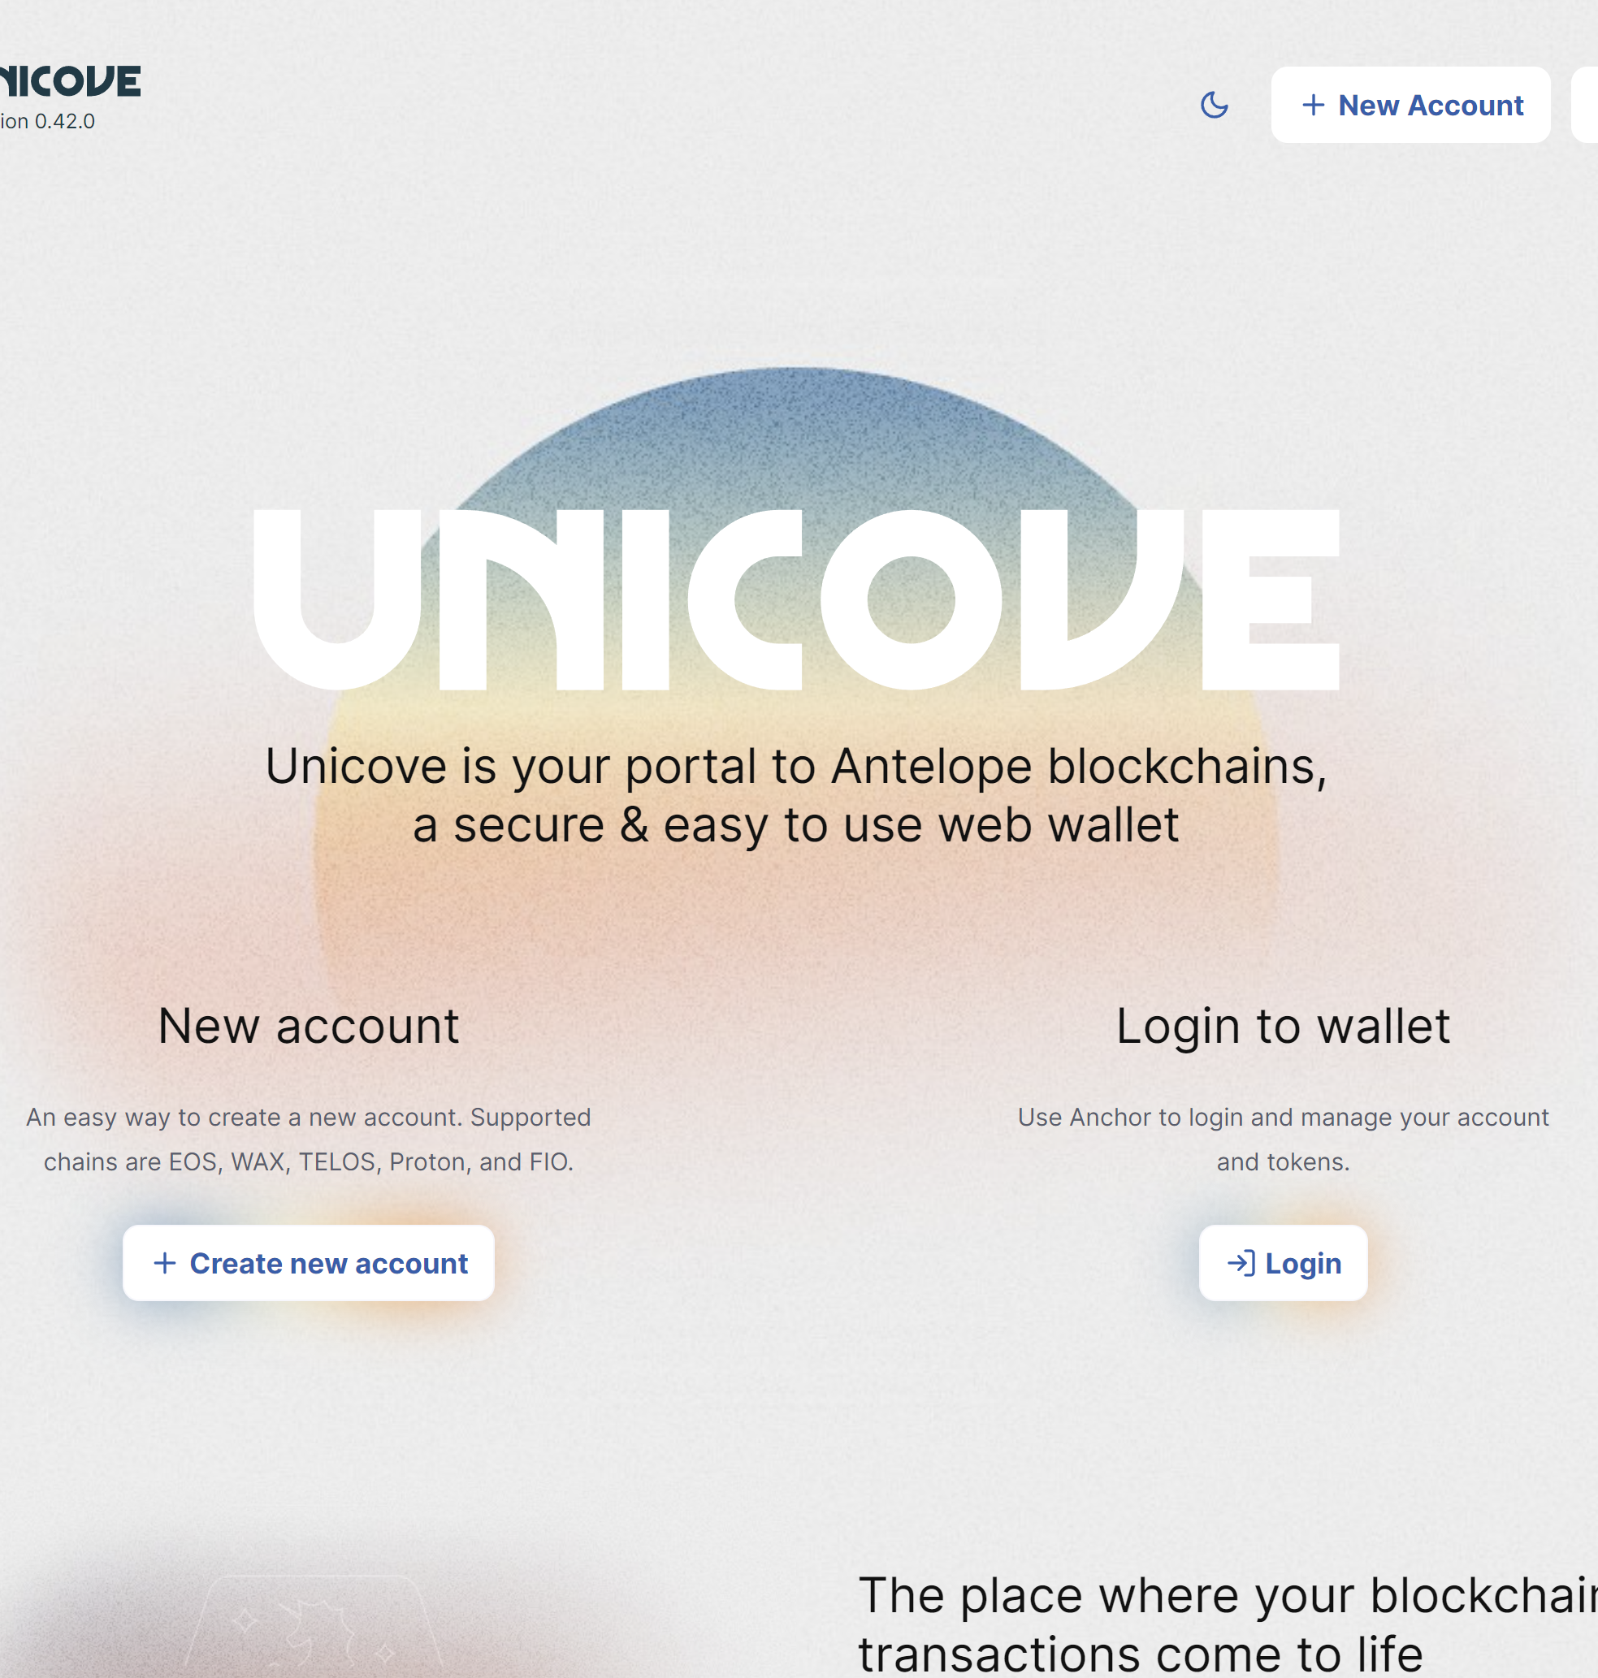Click the plus icon in Create new account
The image size is (1598, 1678).
(164, 1262)
